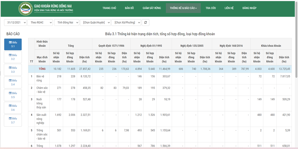The height and width of the screenshot is (149, 298).
Task: Open the Tỉnh Đồng Nai province dropdown
Action: 67,22
